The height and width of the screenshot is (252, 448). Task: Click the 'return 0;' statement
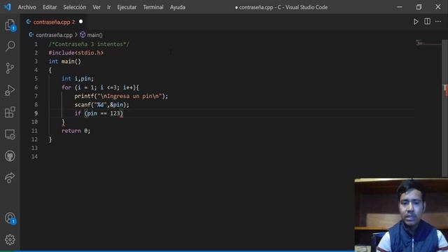point(76,131)
